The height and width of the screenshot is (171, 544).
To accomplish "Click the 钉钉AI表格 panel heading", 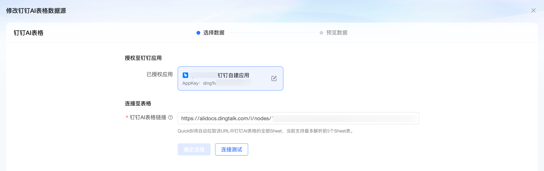I will click(28, 33).
